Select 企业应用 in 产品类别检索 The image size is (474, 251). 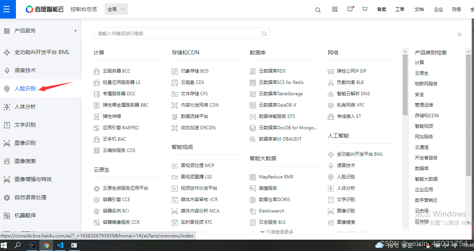[x=424, y=190]
